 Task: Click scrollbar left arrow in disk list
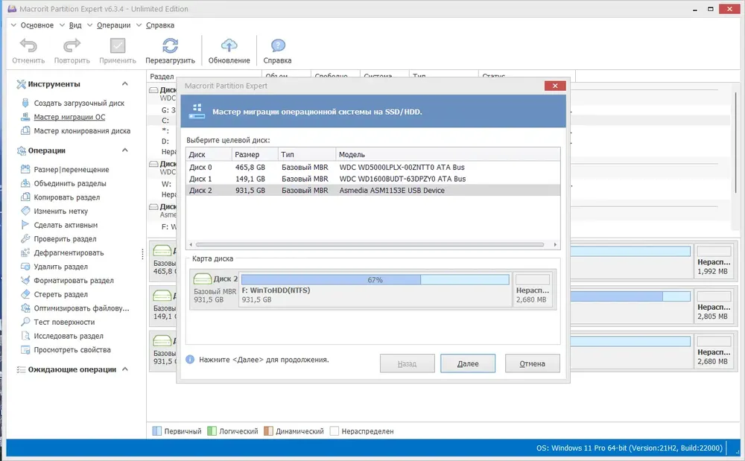coord(191,245)
